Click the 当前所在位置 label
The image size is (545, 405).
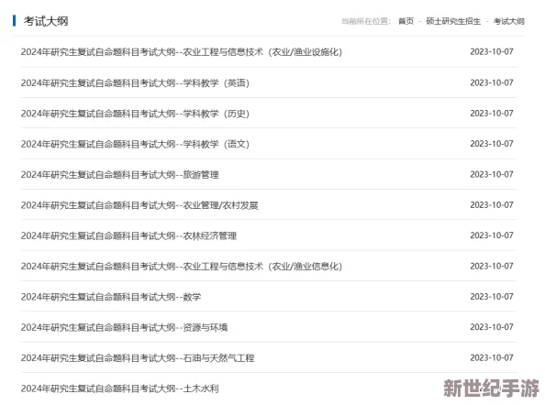[x=366, y=21]
